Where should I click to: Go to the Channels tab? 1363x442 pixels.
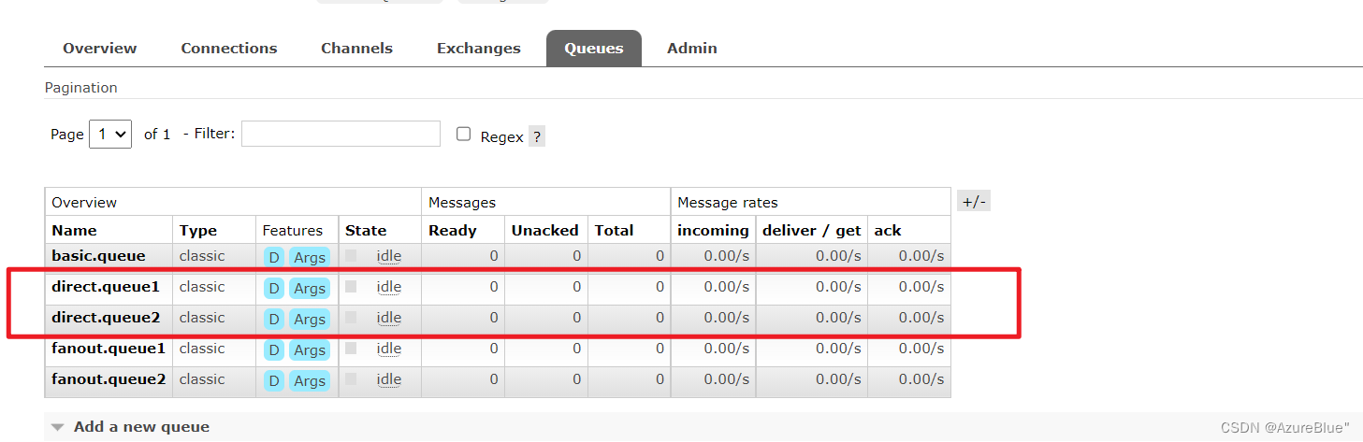click(x=356, y=49)
